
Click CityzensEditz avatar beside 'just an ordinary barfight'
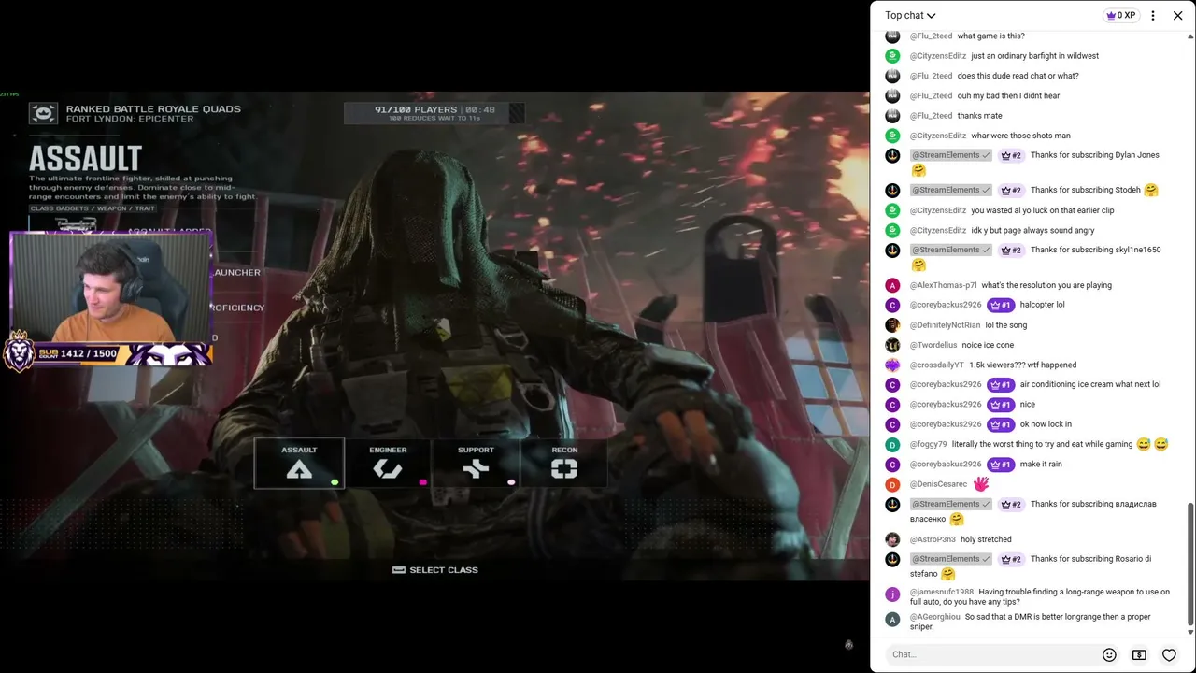892,56
